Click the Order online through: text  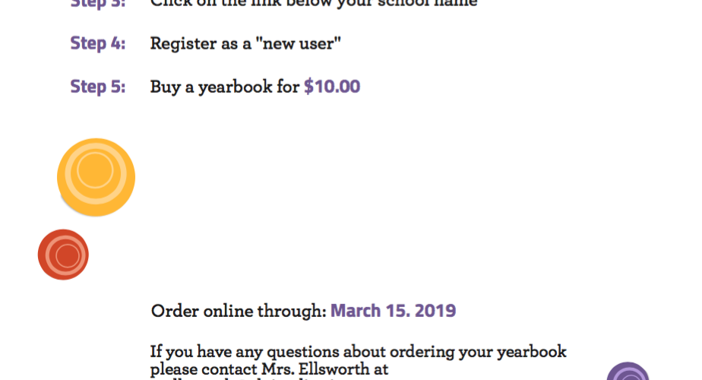(239, 311)
